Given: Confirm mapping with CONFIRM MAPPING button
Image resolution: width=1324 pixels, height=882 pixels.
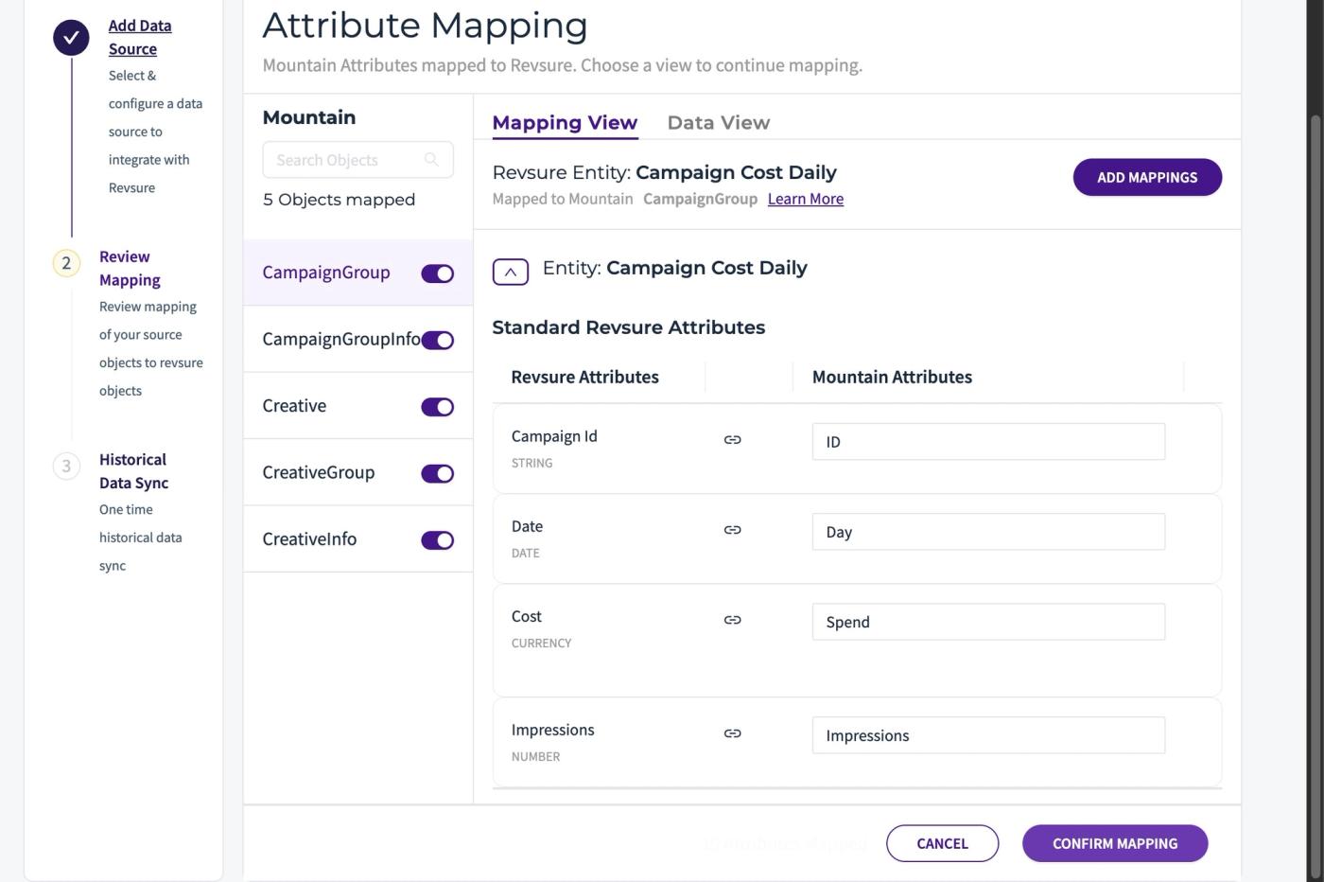Looking at the screenshot, I should pos(1115,843).
